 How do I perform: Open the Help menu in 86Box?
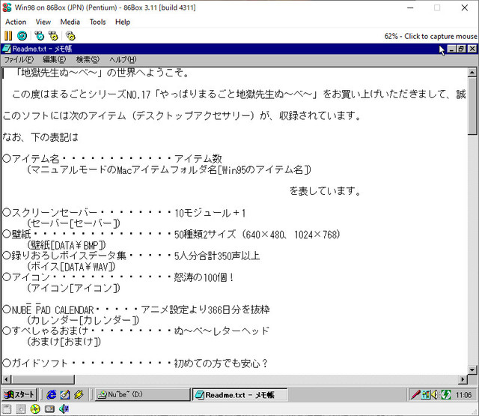[123, 22]
